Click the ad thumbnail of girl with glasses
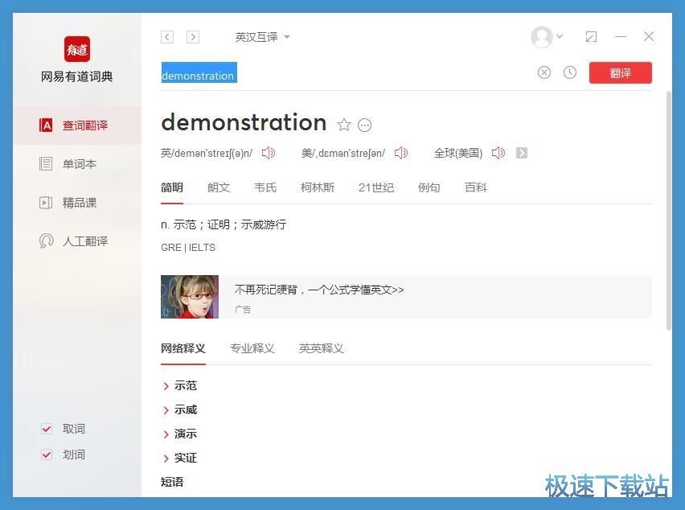The height and width of the screenshot is (510, 685). pyautogui.click(x=190, y=297)
